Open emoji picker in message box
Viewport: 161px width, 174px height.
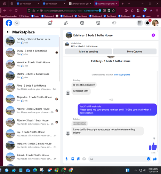(x=148, y=159)
